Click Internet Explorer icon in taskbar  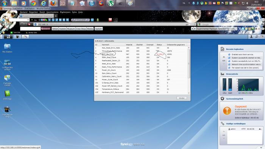[44, 3]
